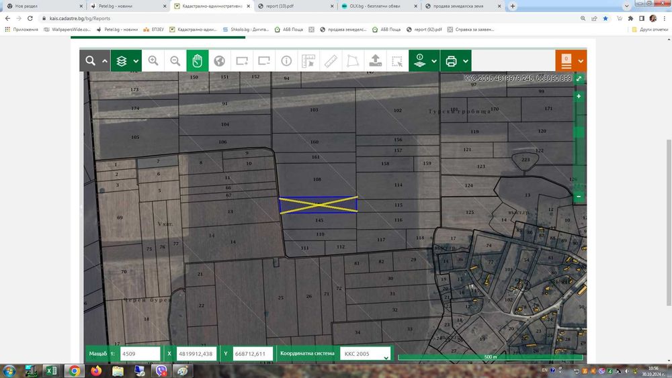Select the zoom in magnifier tool

[153, 60]
